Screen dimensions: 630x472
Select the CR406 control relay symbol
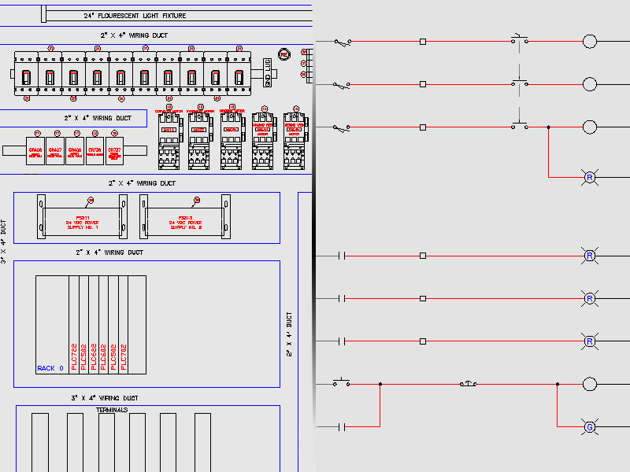click(35, 151)
